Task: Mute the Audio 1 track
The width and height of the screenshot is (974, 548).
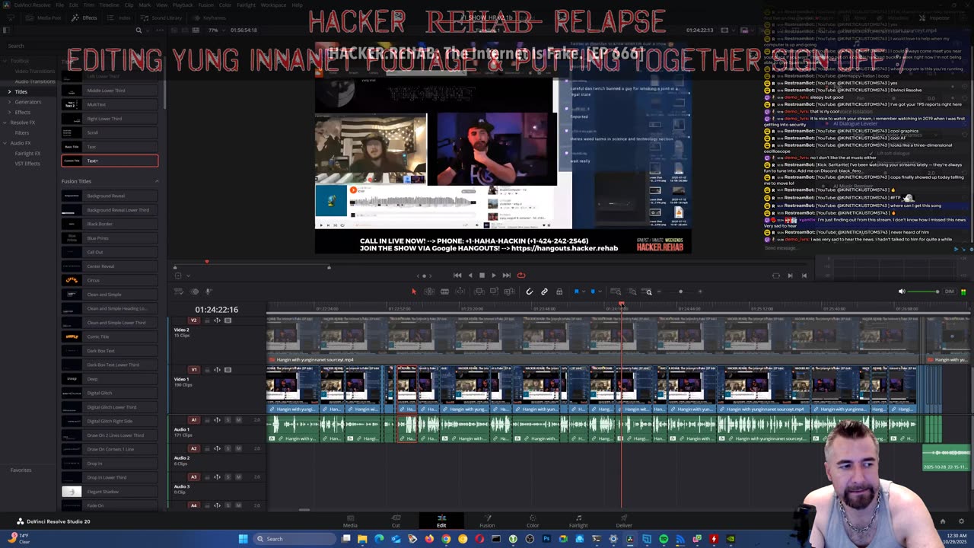Action: [x=238, y=419]
